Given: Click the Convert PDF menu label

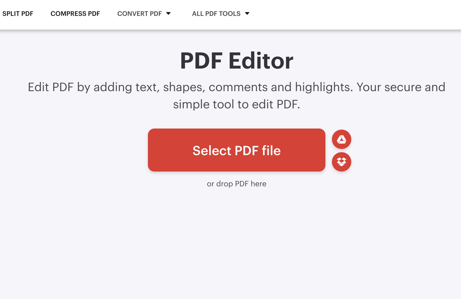Looking at the screenshot, I should click(140, 14).
